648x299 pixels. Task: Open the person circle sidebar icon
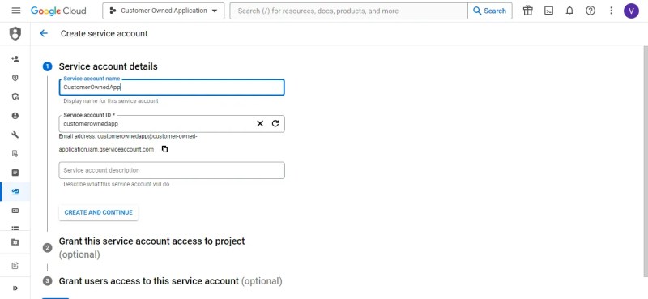(15, 116)
